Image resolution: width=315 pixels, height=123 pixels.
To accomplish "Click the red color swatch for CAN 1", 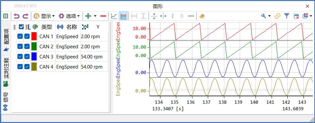I will pyautogui.click(x=34, y=37).
